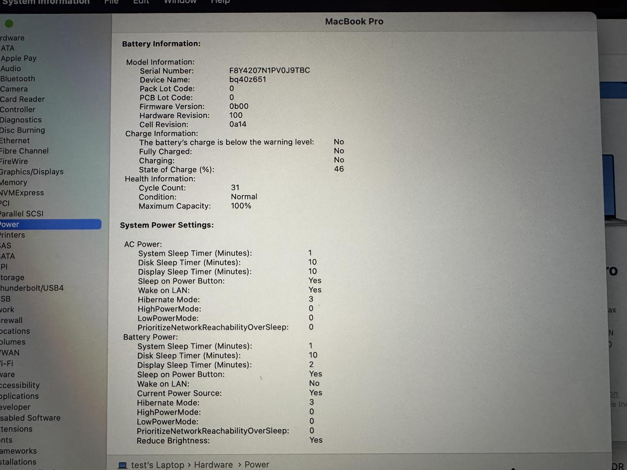This screenshot has width=627, height=470.
Task: Open the Window menu
Action: pyautogui.click(x=180, y=2)
